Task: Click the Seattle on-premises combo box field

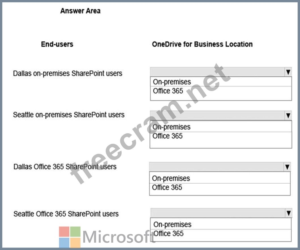Action: coord(217,115)
